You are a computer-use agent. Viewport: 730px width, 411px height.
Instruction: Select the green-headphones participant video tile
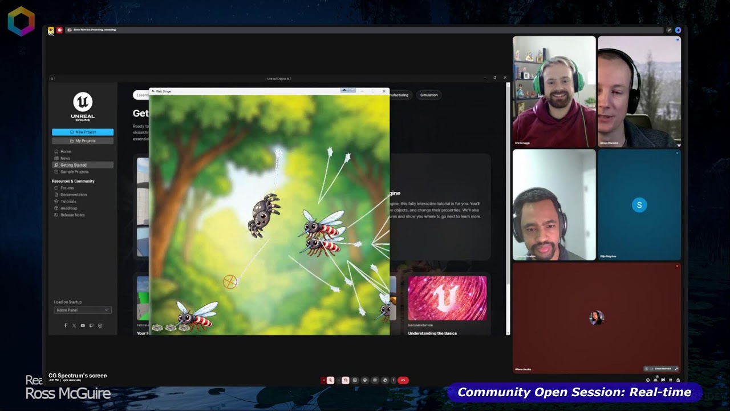554,91
